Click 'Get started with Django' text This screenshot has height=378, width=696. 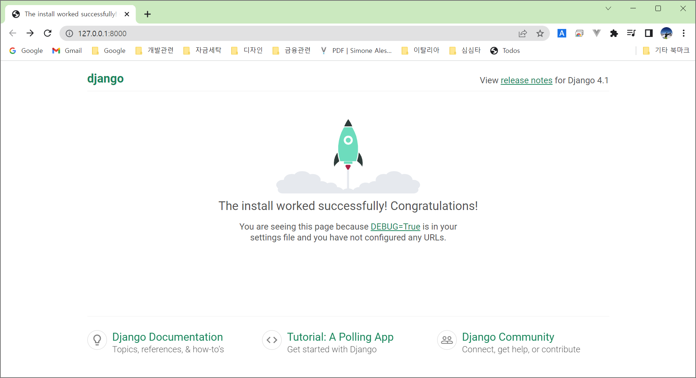332,349
